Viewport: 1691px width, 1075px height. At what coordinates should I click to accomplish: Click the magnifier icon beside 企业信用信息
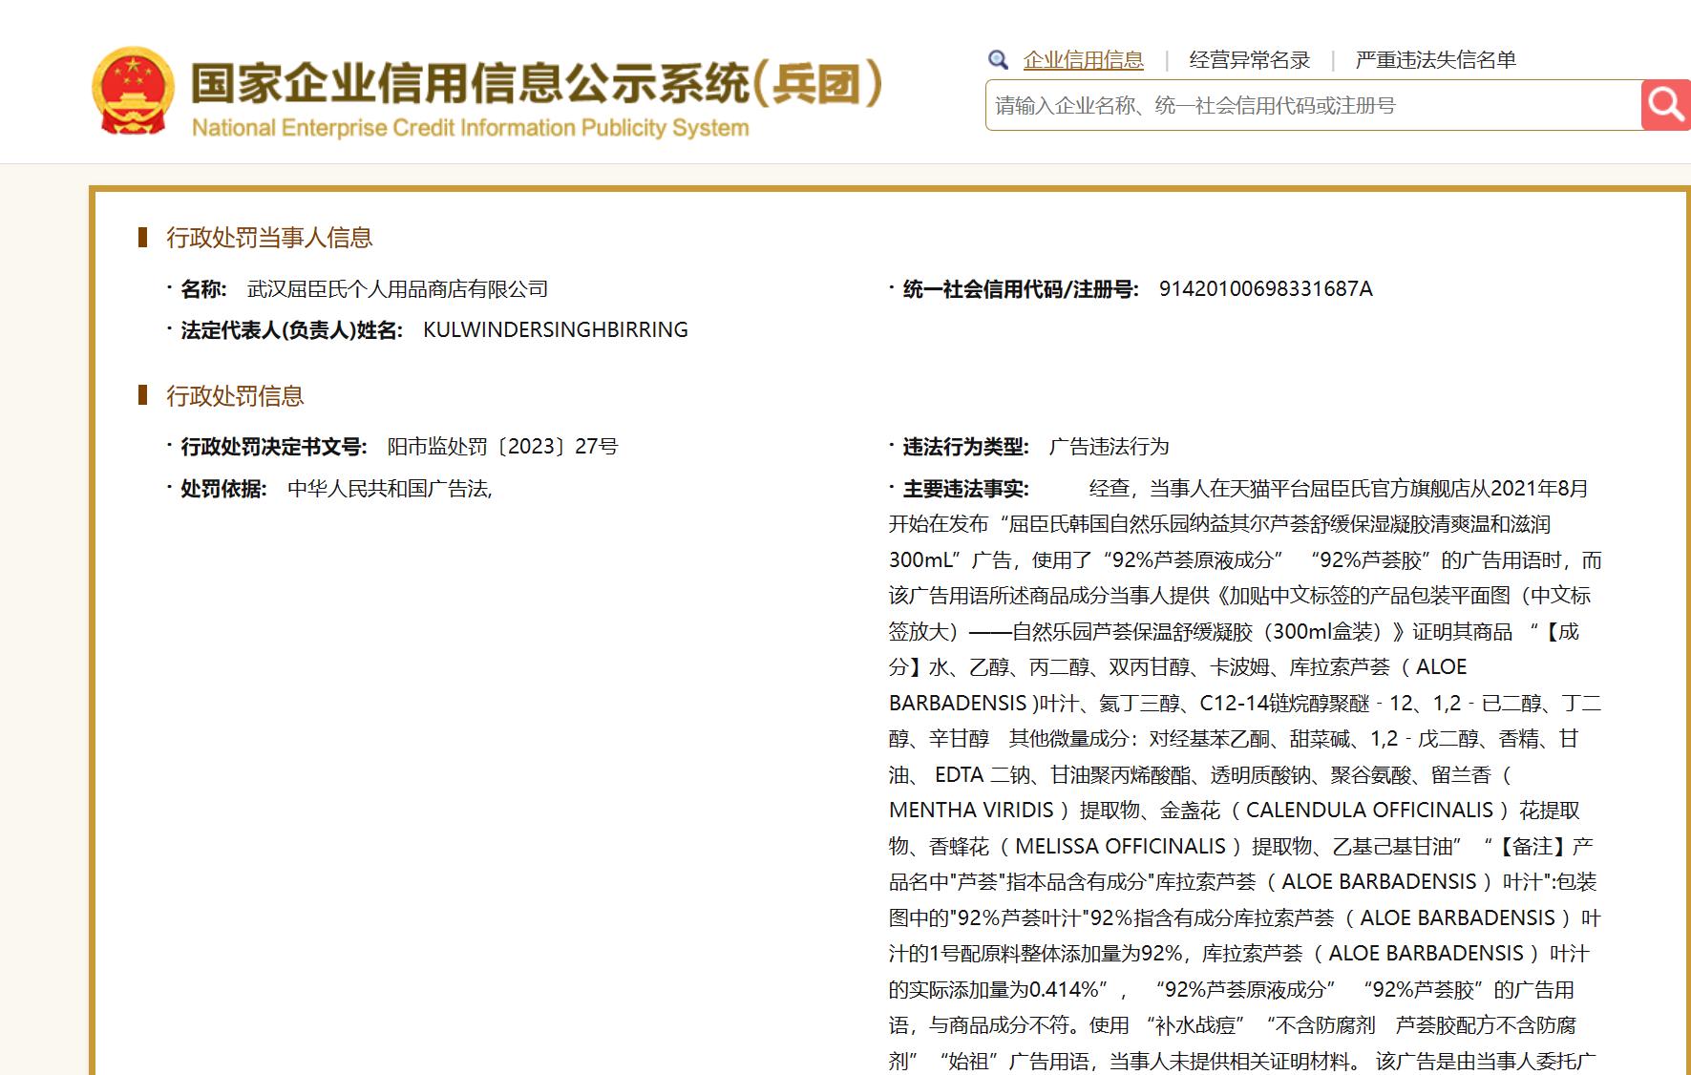999,59
